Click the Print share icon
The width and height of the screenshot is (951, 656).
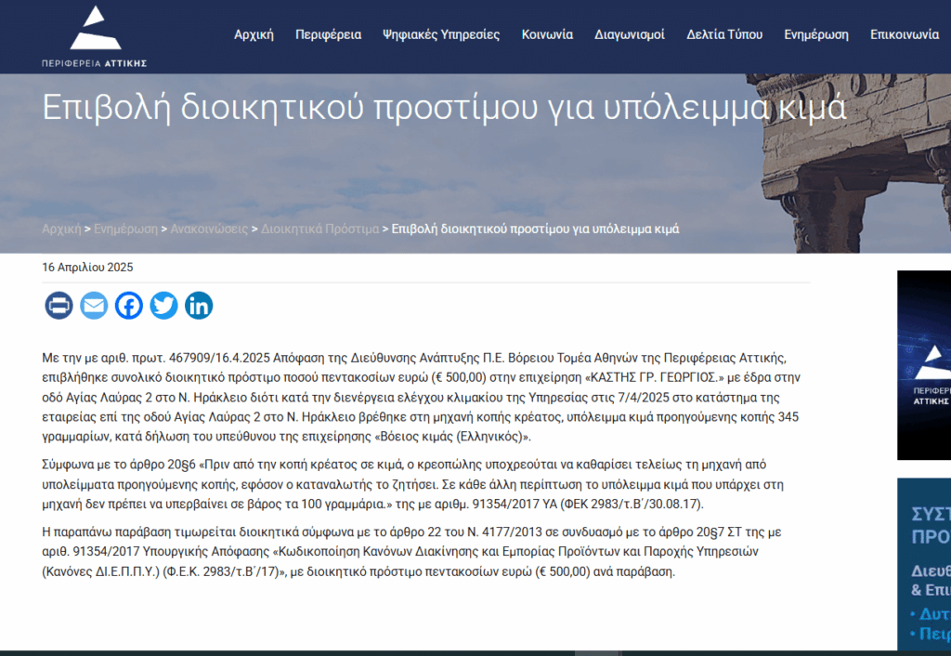(x=59, y=306)
